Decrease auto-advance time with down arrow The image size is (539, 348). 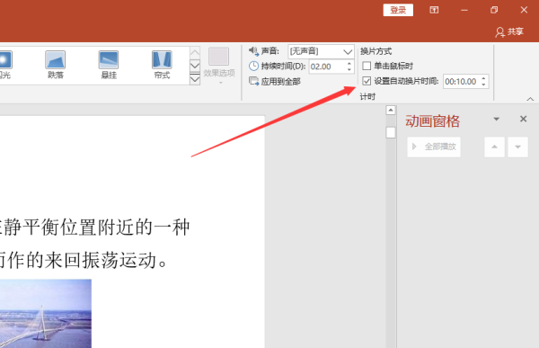pyautogui.click(x=483, y=85)
